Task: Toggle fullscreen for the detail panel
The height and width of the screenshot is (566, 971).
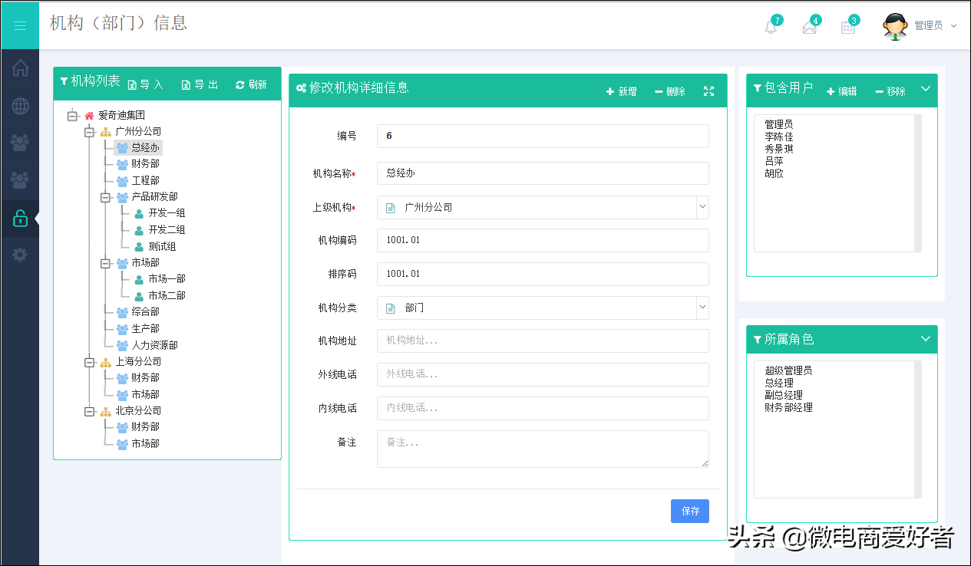Action: [x=708, y=90]
